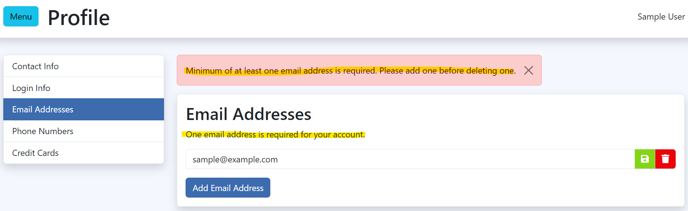Click the highlighted alert message text
Screen dimensions: 688x211
click(350, 71)
